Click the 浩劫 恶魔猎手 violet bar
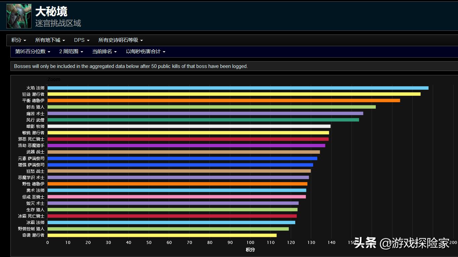The width and height of the screenshot is (458, 257). 186,146
